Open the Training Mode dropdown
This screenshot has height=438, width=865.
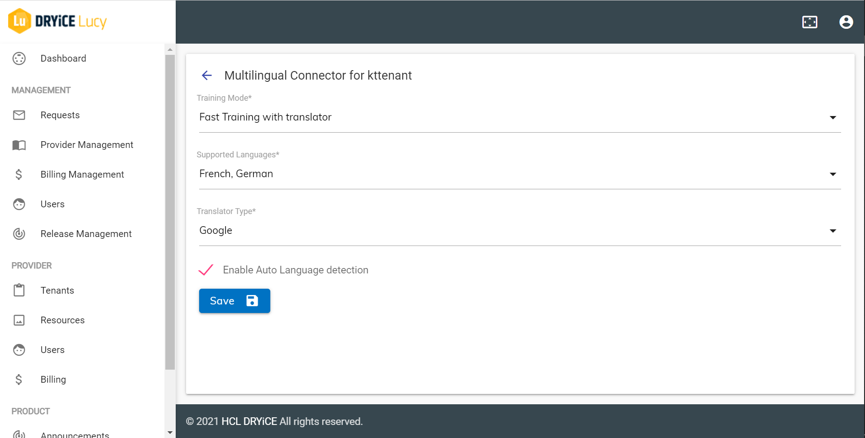833,117
